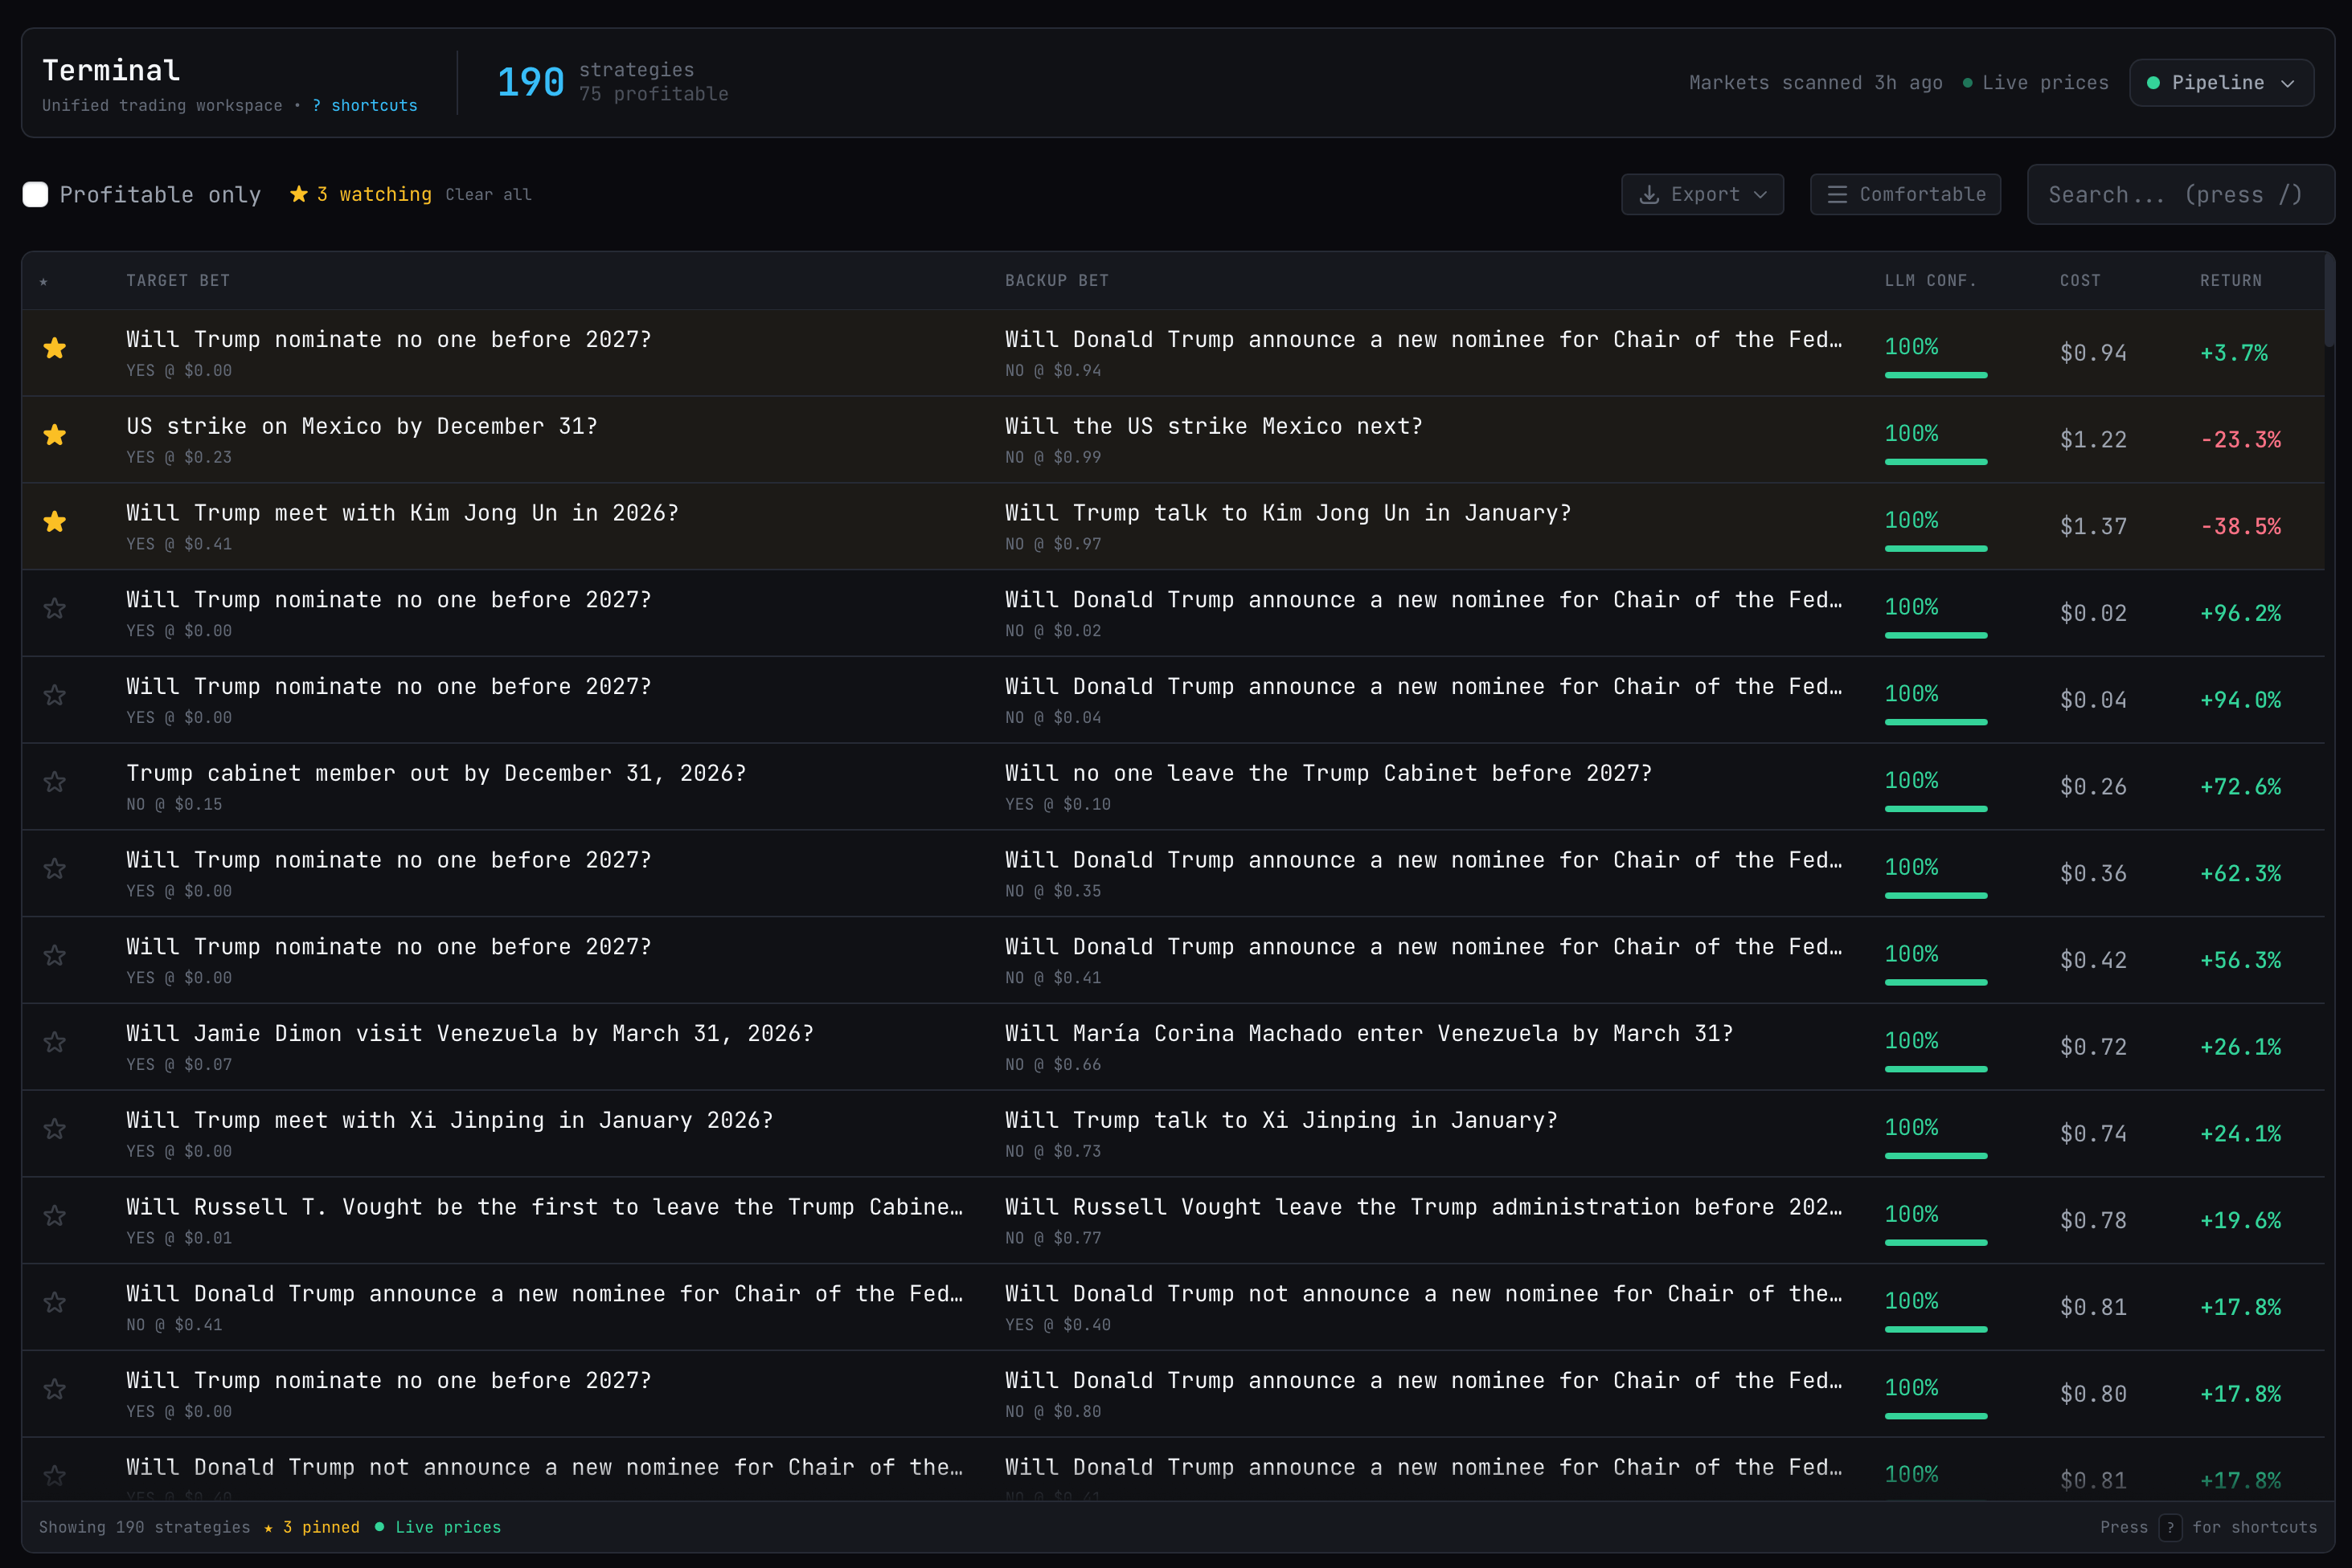The image size is (2352, 1568).
Task: Click the Pipeline chevron arrow
Action: click(2287, 84)
